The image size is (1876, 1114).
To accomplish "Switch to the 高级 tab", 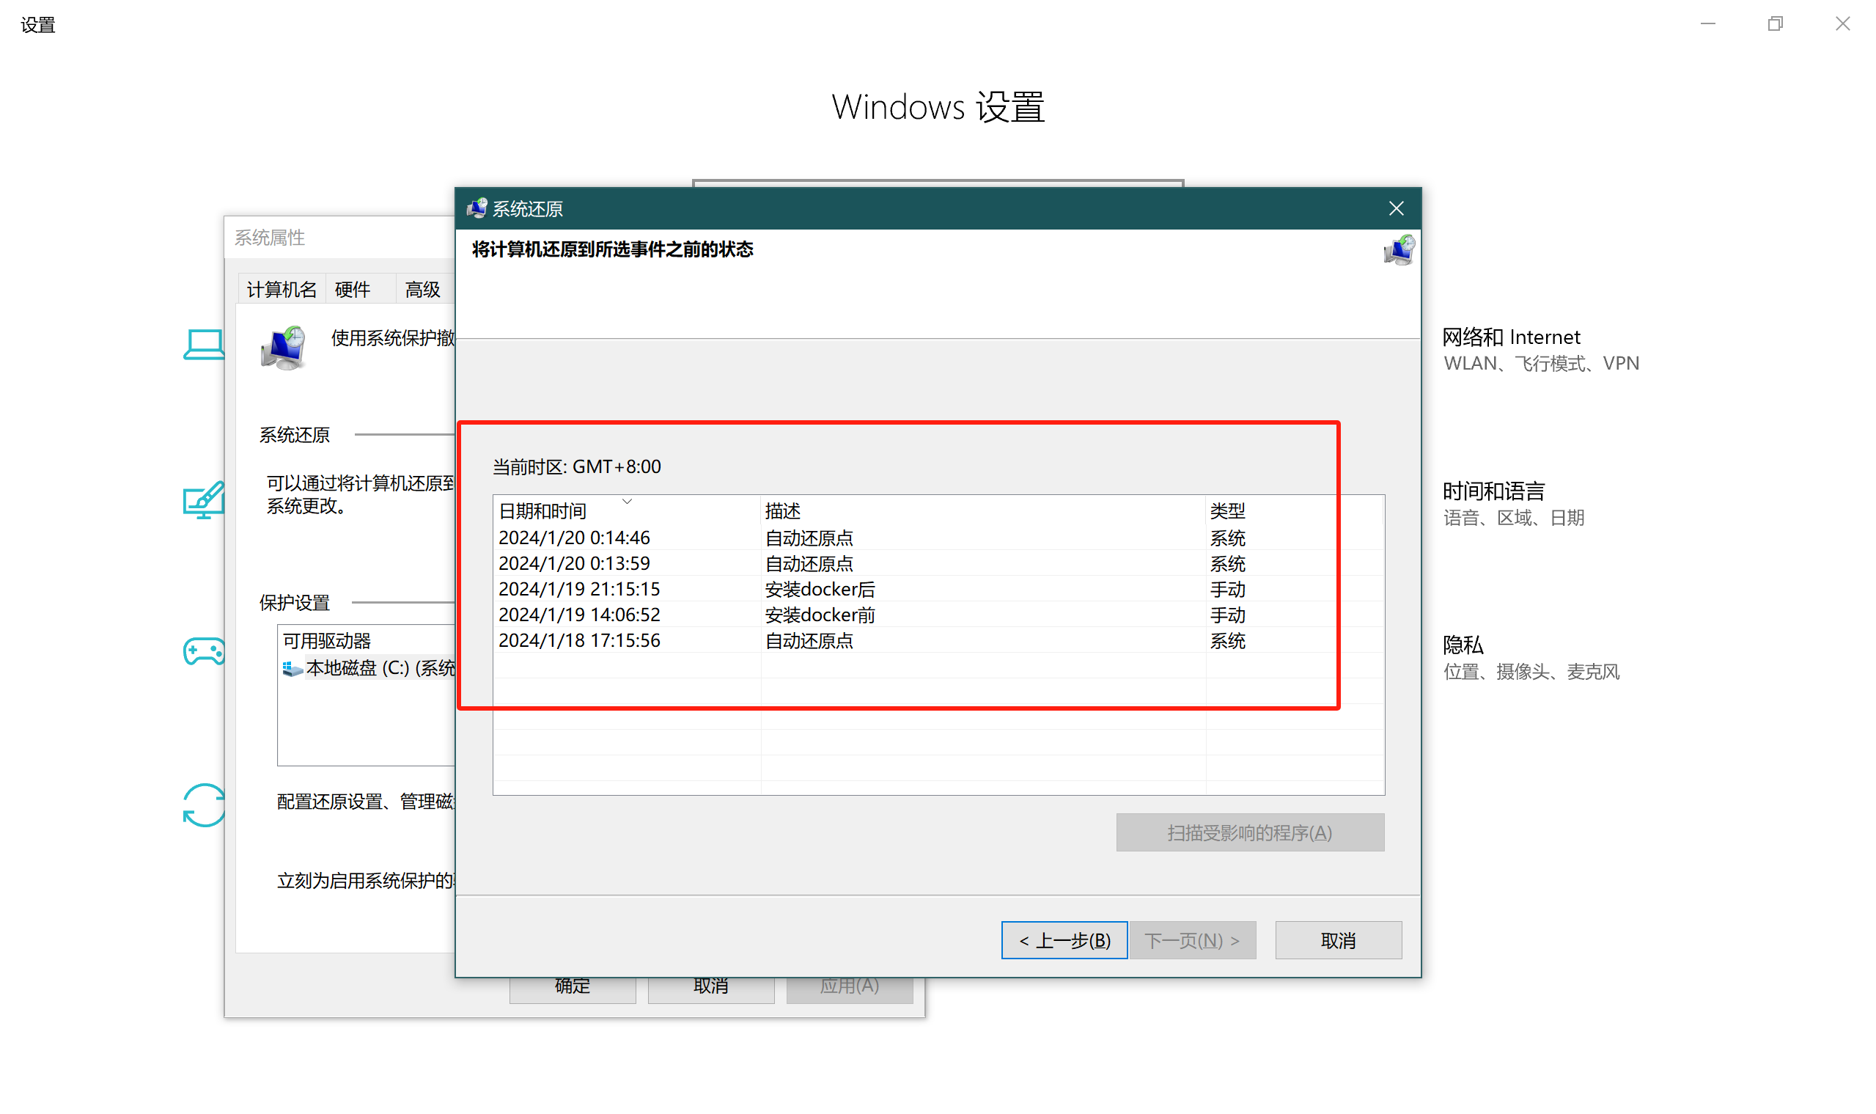I will [x=422, y=290].
